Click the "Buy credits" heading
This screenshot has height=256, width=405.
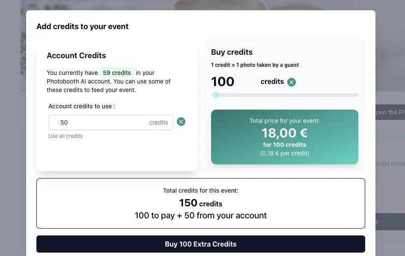(x=232, y=52)
